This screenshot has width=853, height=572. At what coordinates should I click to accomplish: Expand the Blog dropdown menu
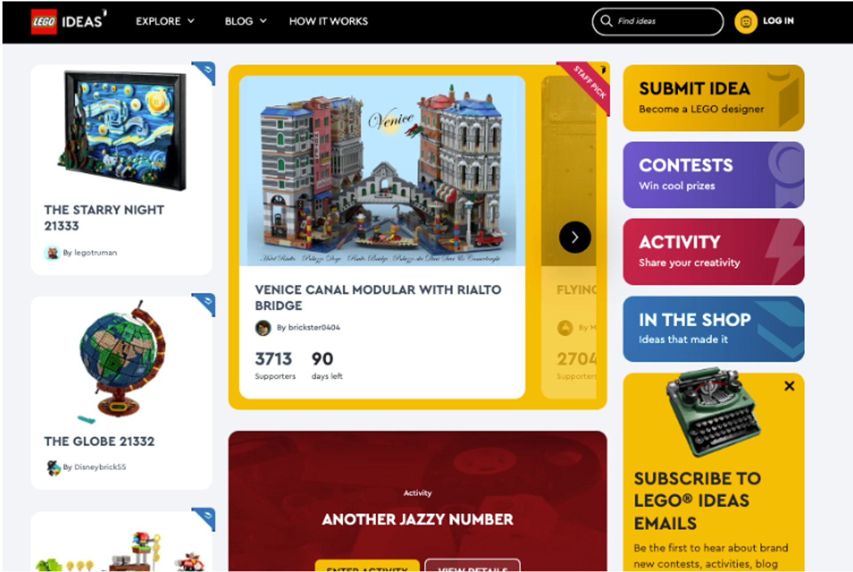click(x=245, y=21)
